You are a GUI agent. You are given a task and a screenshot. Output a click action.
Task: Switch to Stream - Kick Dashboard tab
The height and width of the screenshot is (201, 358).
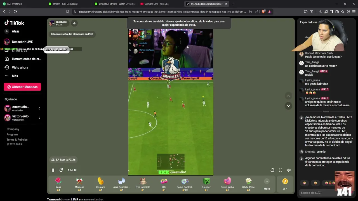click(69, 4)
